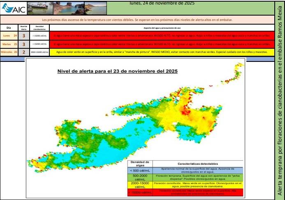Open the boat photo thumbnail in header
This screenshot has height=200, width=285.
click(x=39, y=8)
